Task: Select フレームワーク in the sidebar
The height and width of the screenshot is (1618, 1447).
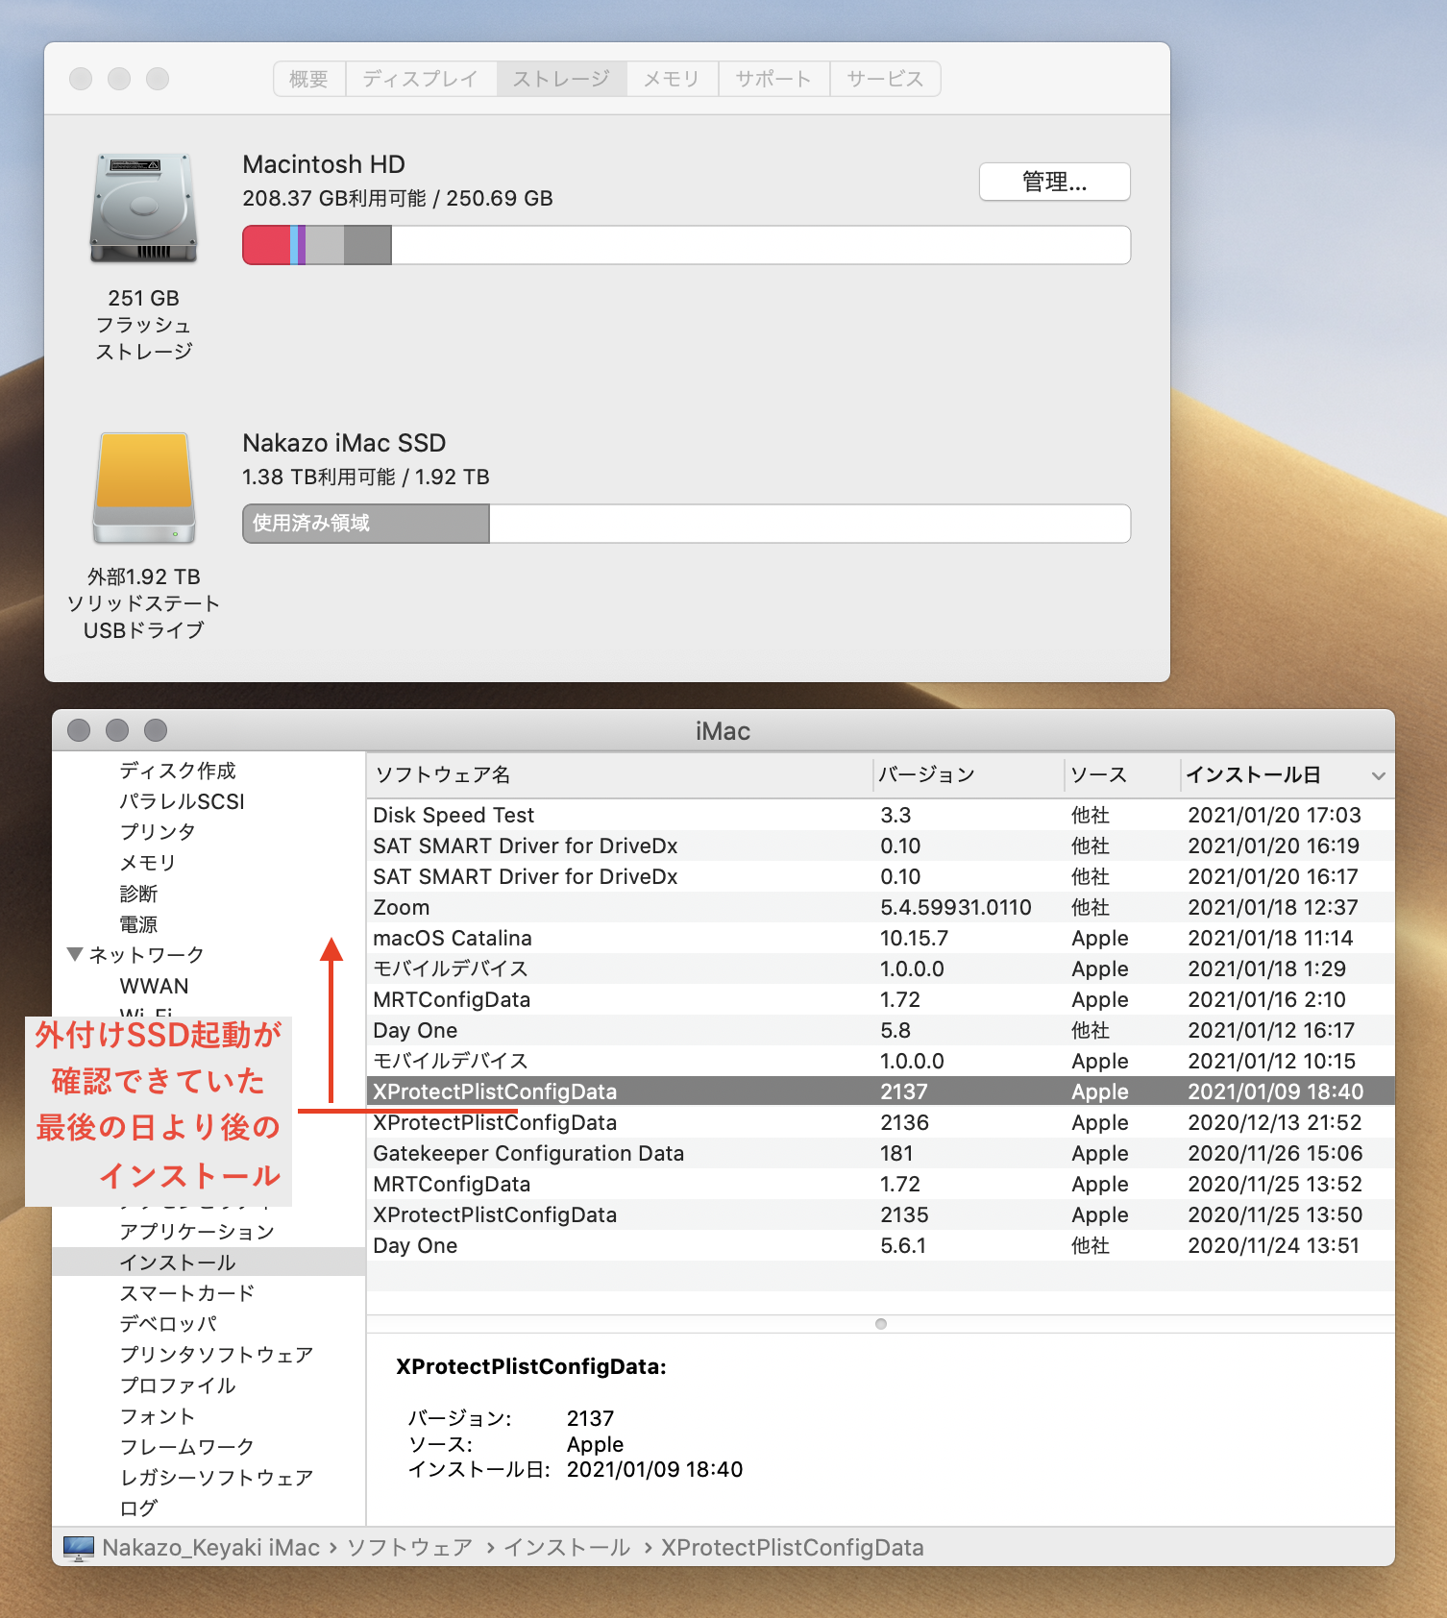Action: 187,1447
